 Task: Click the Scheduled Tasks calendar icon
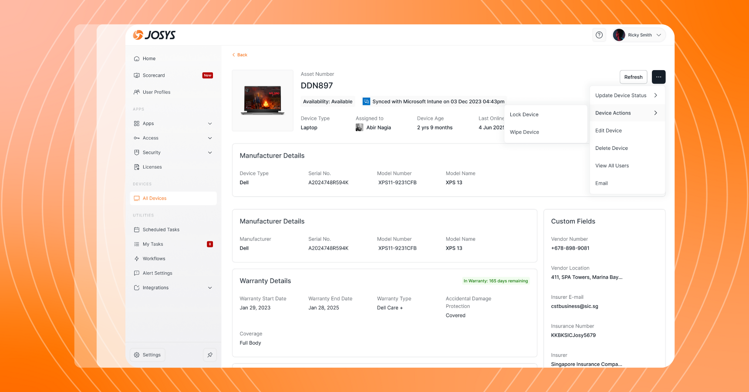point(137,230)
